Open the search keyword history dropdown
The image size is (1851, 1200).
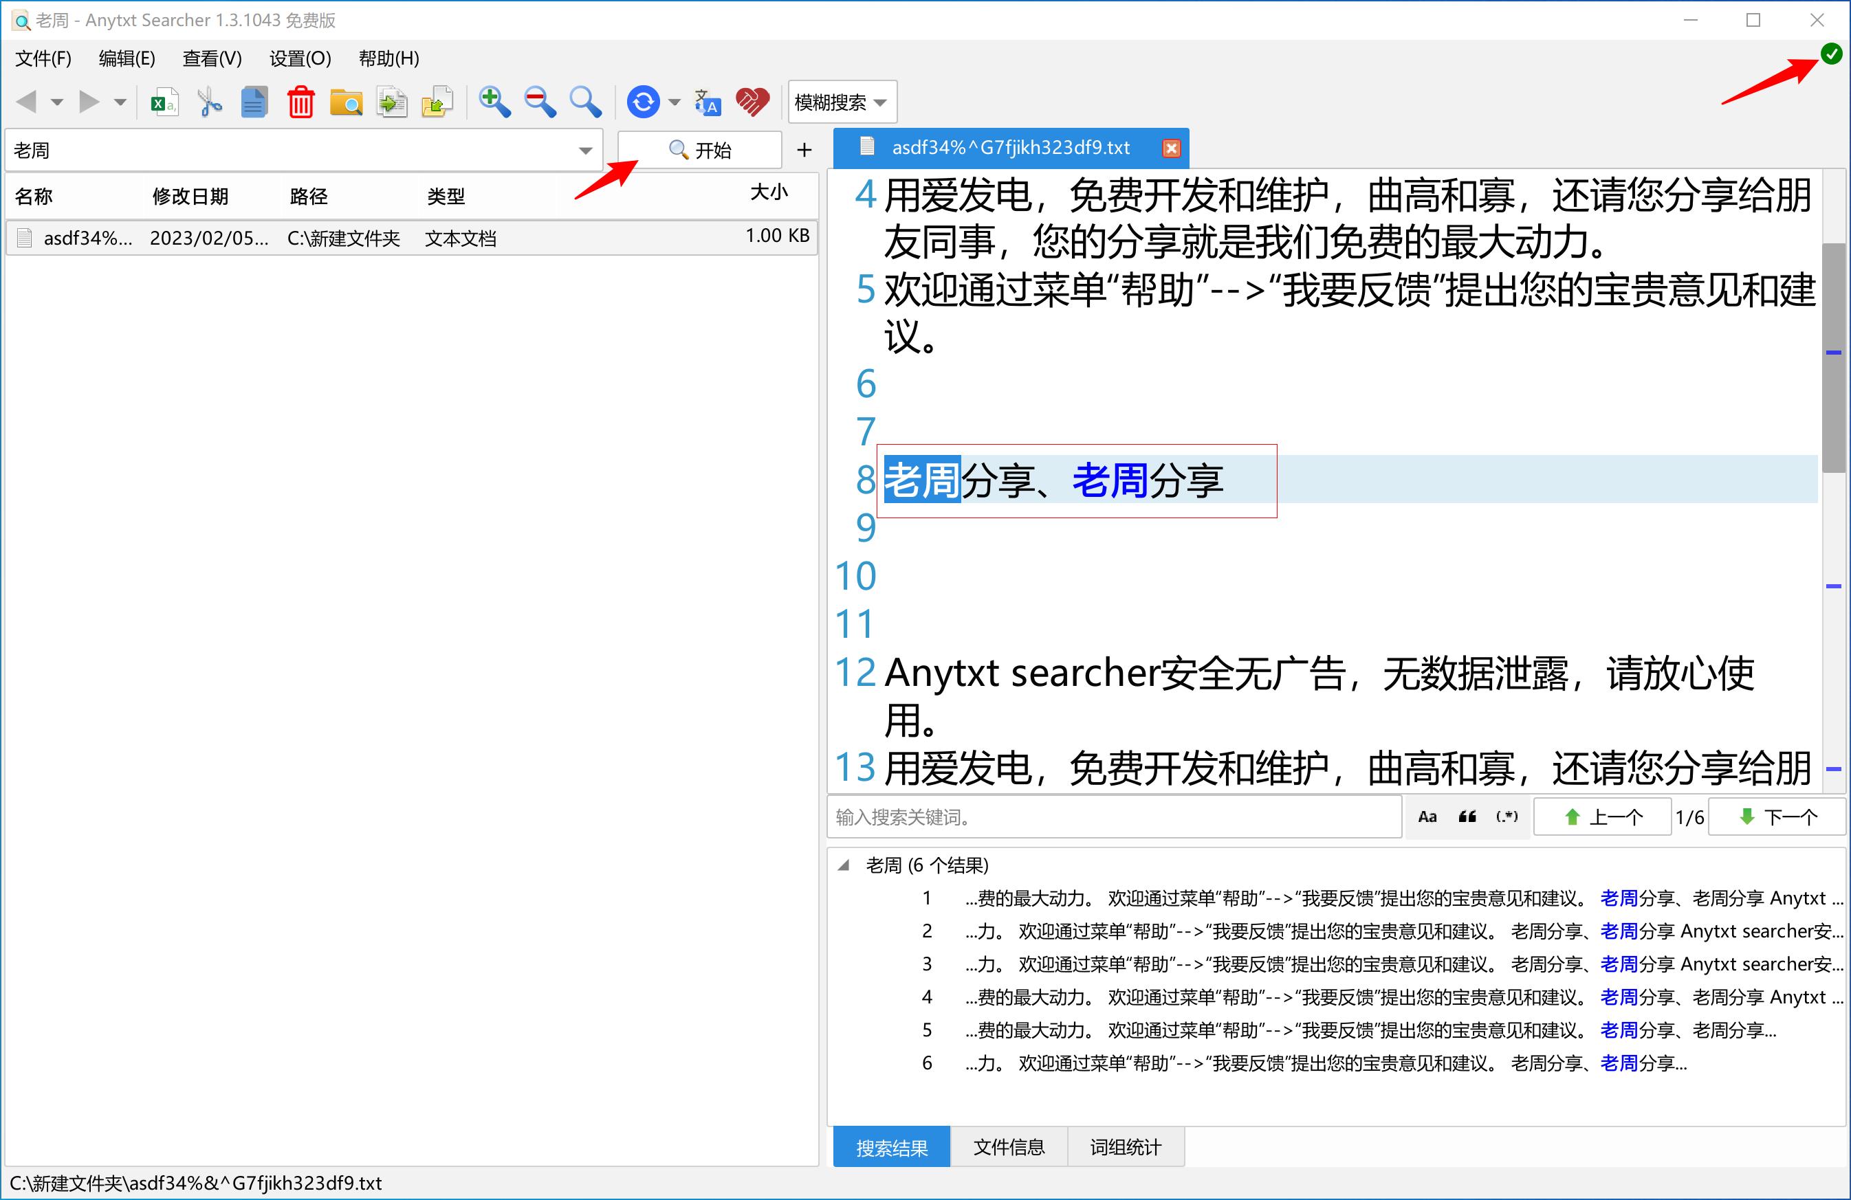pyautogui.click(x=586, y=149)
